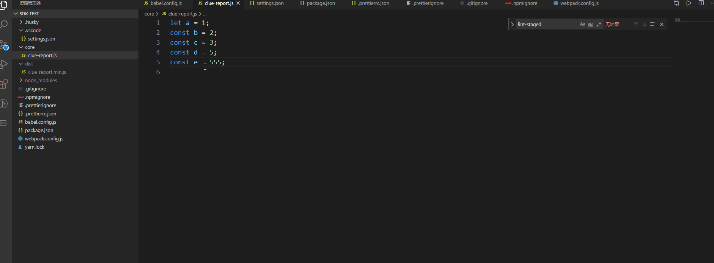Screen dimensions: 714x263
Task: Place cursor on 'const d = 5;' line
Action: click(193, 52)
